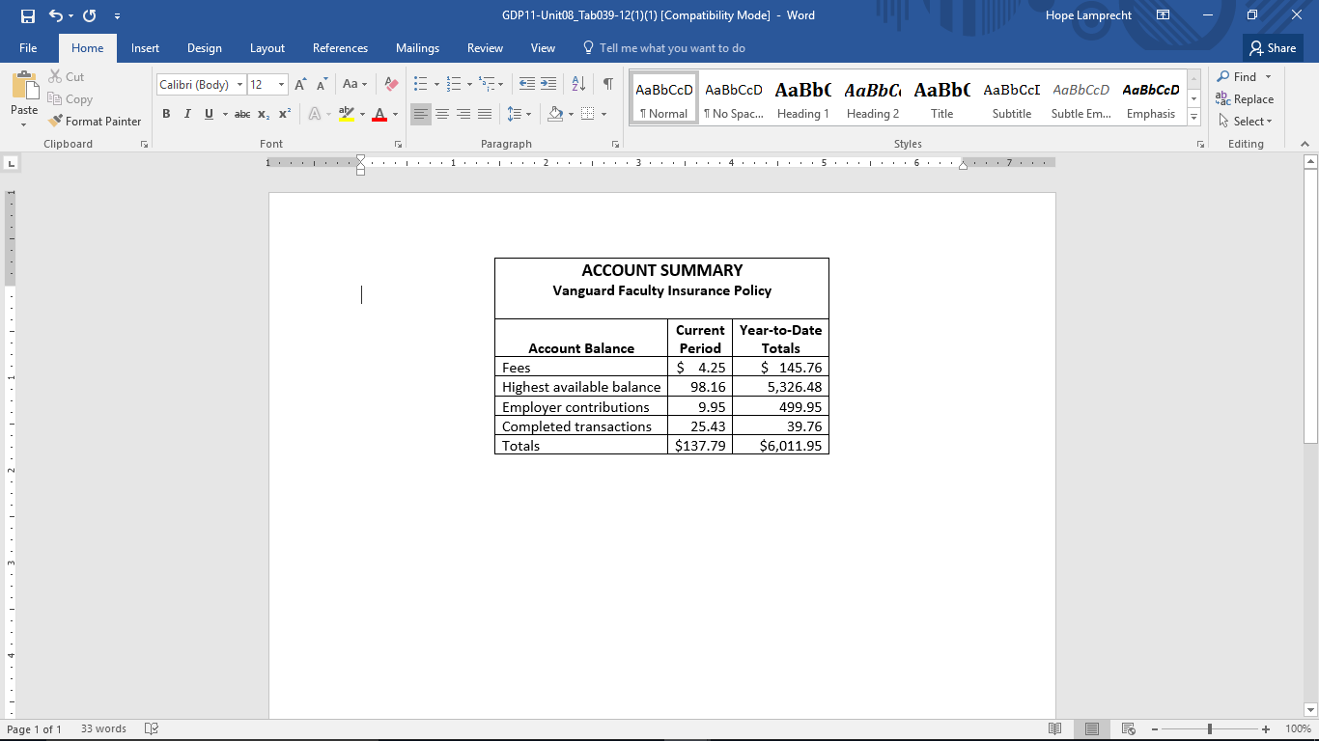This screenshot has width=1319, height=741.
Task: Toggle paragraph marks visibility
Action: point(606,84)
